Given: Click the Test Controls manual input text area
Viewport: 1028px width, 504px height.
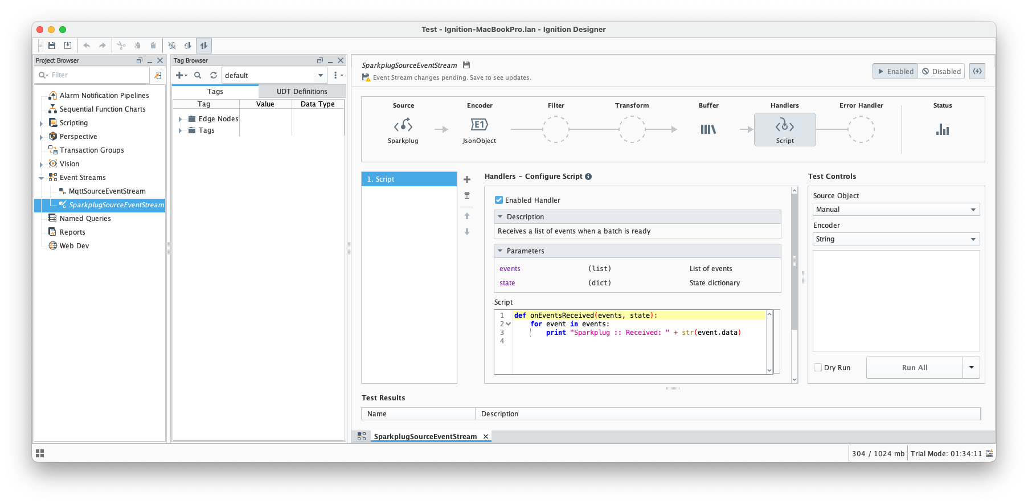Looking at the screenshot, I should coord(896,301).
